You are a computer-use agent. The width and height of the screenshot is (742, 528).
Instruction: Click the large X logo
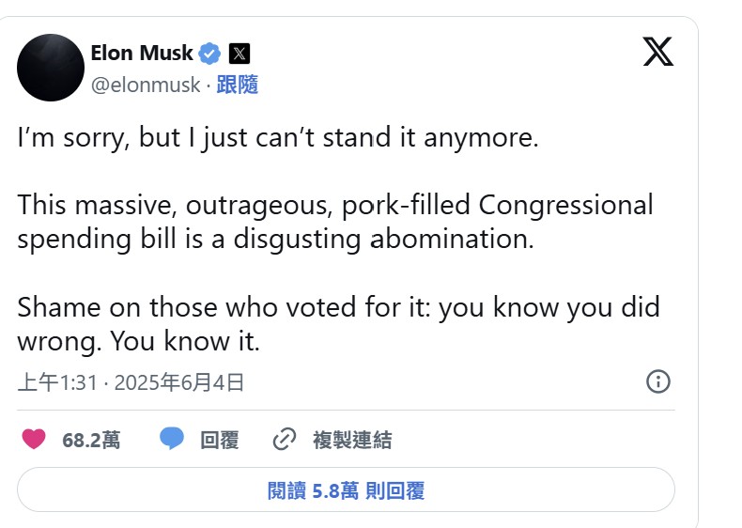pyautogui.click(x=657, y=51)
